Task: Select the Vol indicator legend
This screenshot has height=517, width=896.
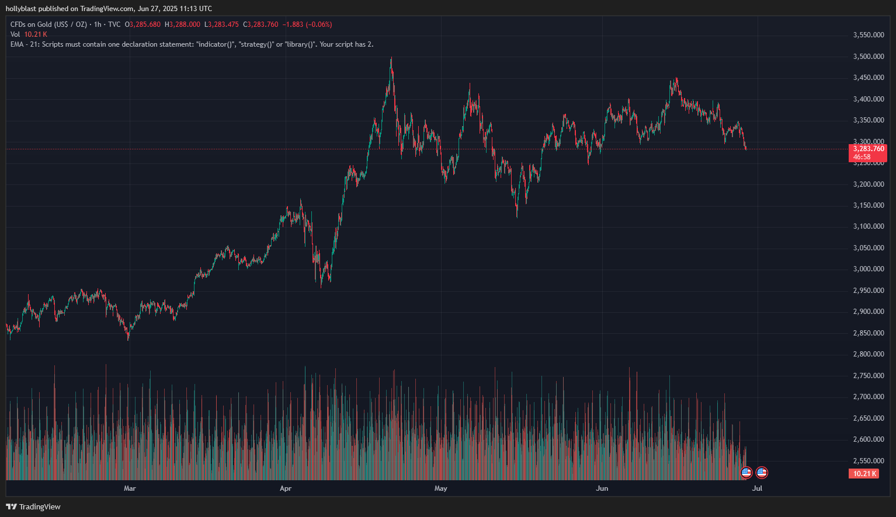Action: point(15,34)
